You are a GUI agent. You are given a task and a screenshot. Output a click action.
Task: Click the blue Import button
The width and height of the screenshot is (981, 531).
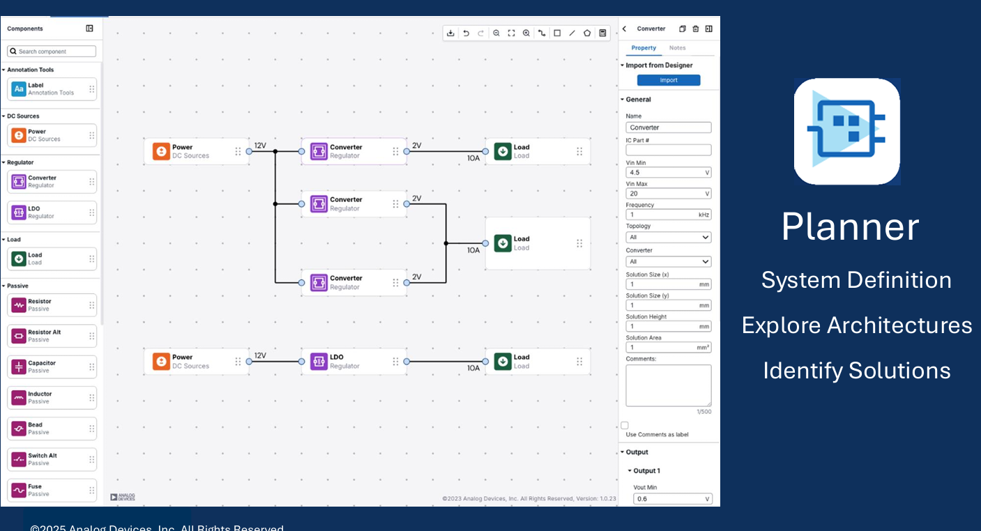tap(668, 80)
